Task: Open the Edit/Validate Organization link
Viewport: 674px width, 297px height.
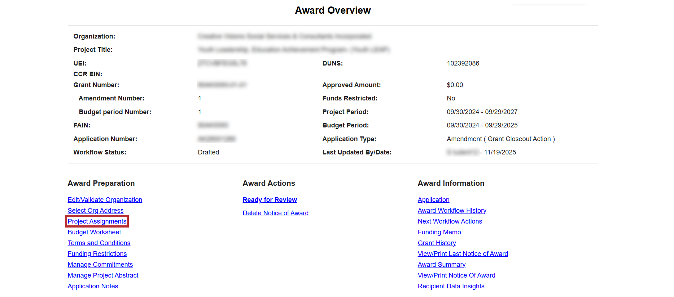Action: (x=105, y=200)
